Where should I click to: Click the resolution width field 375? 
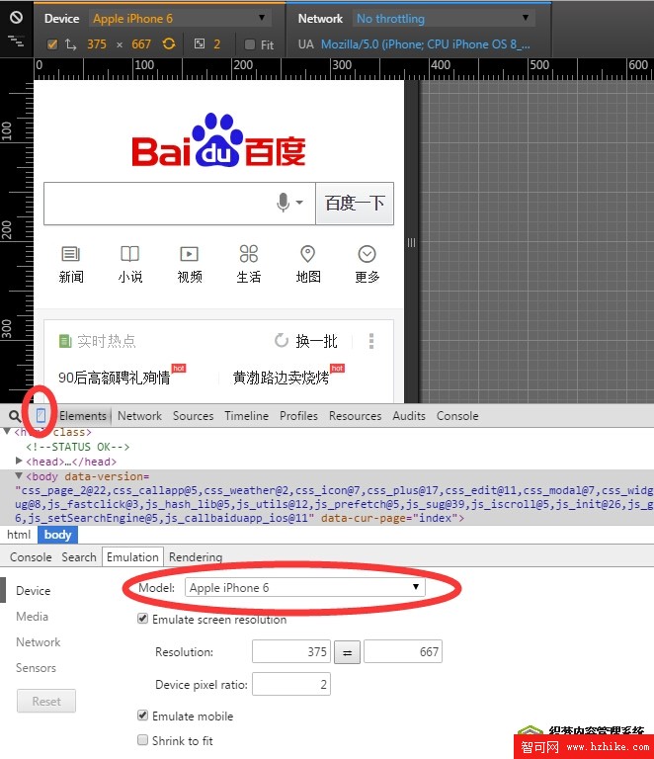pyautogui.click(x=291, y=651)
